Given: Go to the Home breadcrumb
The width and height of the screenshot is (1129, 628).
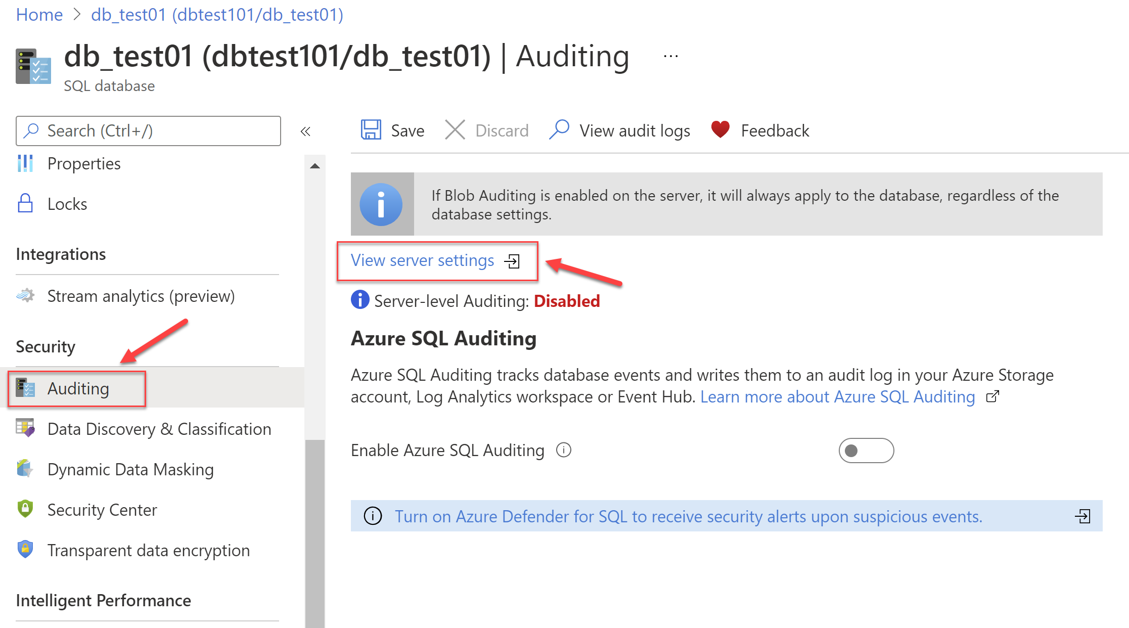Looking at the screenshot, I should click(39, 15).
